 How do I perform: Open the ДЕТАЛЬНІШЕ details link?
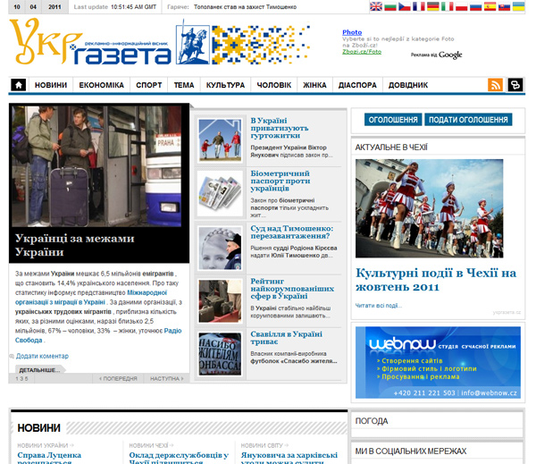pyautogui.click(x=38, y=369)
